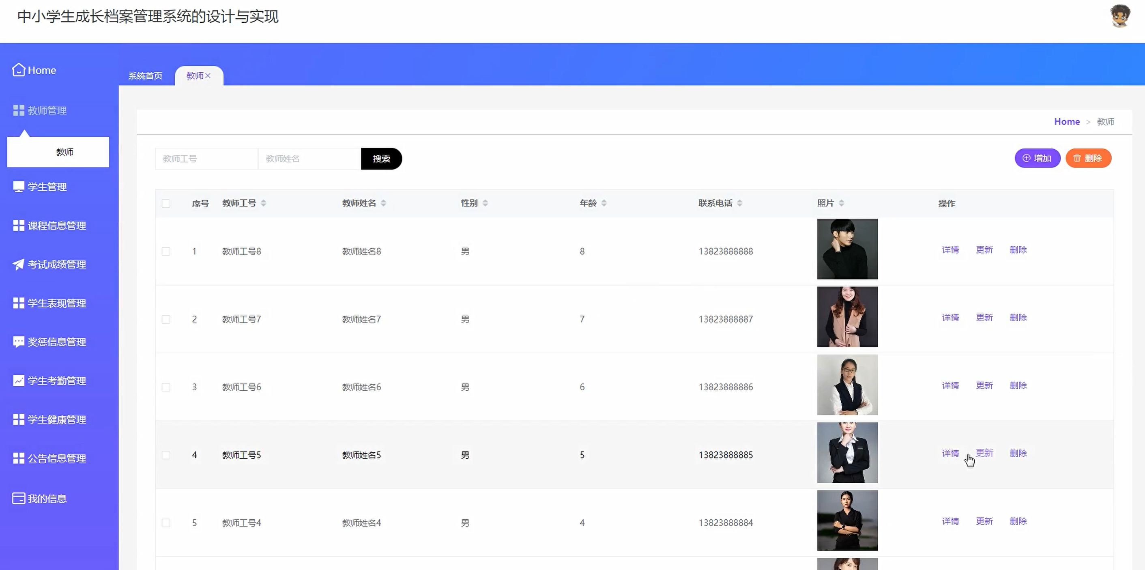
Task: Open the photo of 教师姓名6
Action: tap(847, 385)
